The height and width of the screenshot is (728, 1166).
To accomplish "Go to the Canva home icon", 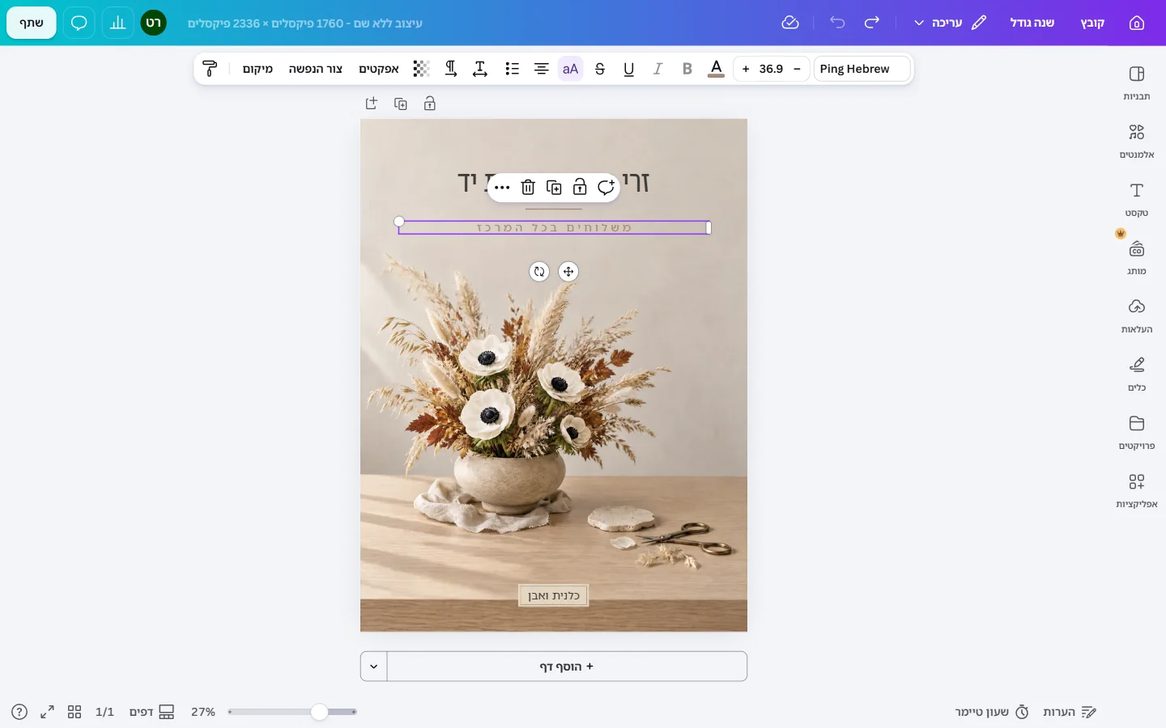I will (x=1137, y=23).
